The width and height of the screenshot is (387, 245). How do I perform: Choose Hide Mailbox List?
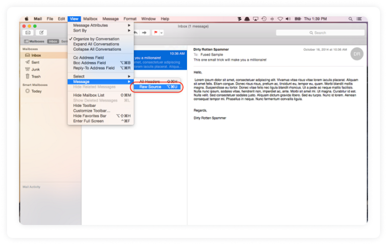pos(101,95)
